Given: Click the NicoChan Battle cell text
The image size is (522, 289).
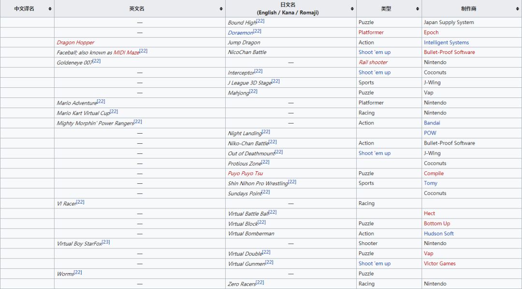Looking at the screenshot, I should pos(247,52).
